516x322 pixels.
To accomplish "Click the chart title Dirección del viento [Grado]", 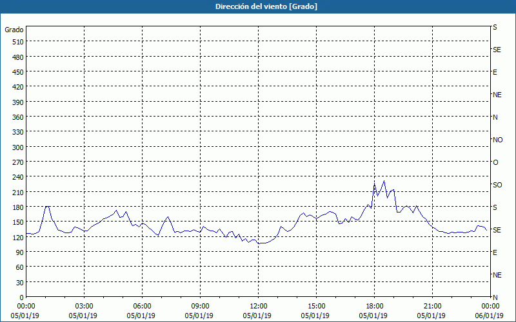I will point(266,6).
